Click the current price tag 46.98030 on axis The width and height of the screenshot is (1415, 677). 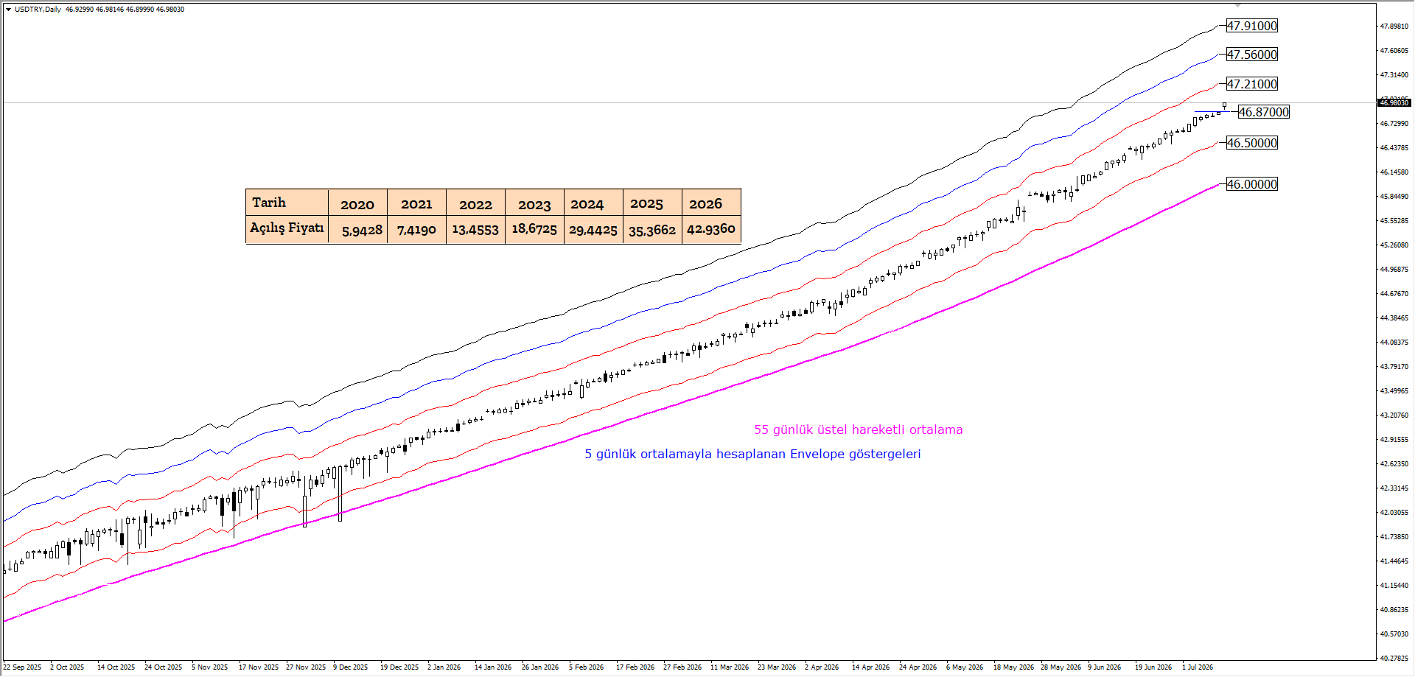tap(1394, 103)
